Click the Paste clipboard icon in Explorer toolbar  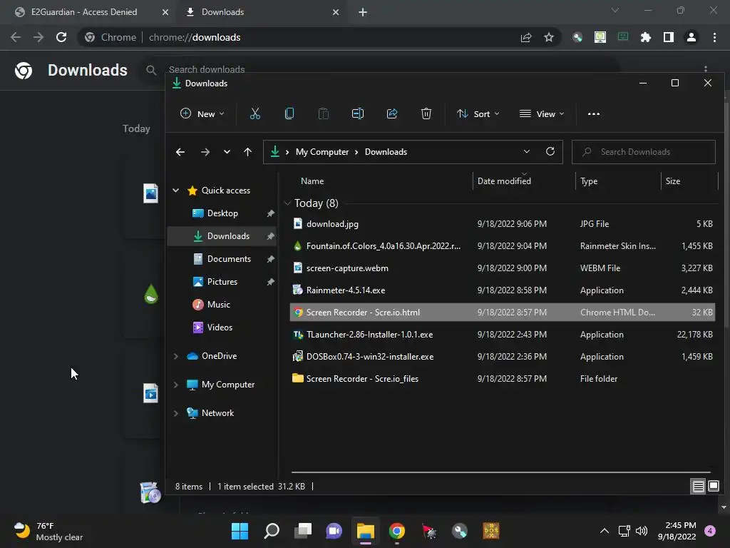(324, 113)
